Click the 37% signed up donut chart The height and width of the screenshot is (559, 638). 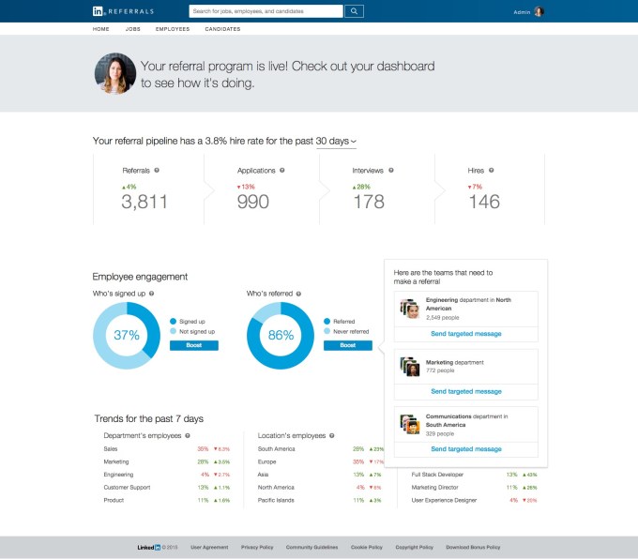[x=127, y=335]
